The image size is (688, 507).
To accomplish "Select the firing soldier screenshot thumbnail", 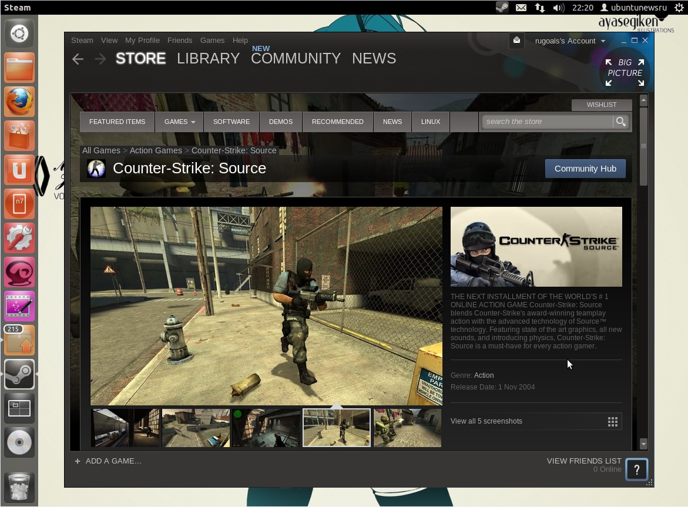I will pos(407,428).
